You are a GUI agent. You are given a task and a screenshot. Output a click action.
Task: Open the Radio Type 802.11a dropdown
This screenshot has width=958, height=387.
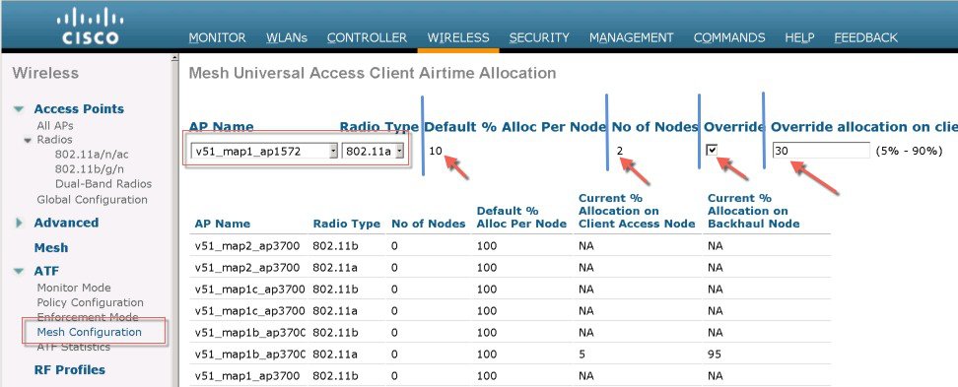click(x=374, y=151)
